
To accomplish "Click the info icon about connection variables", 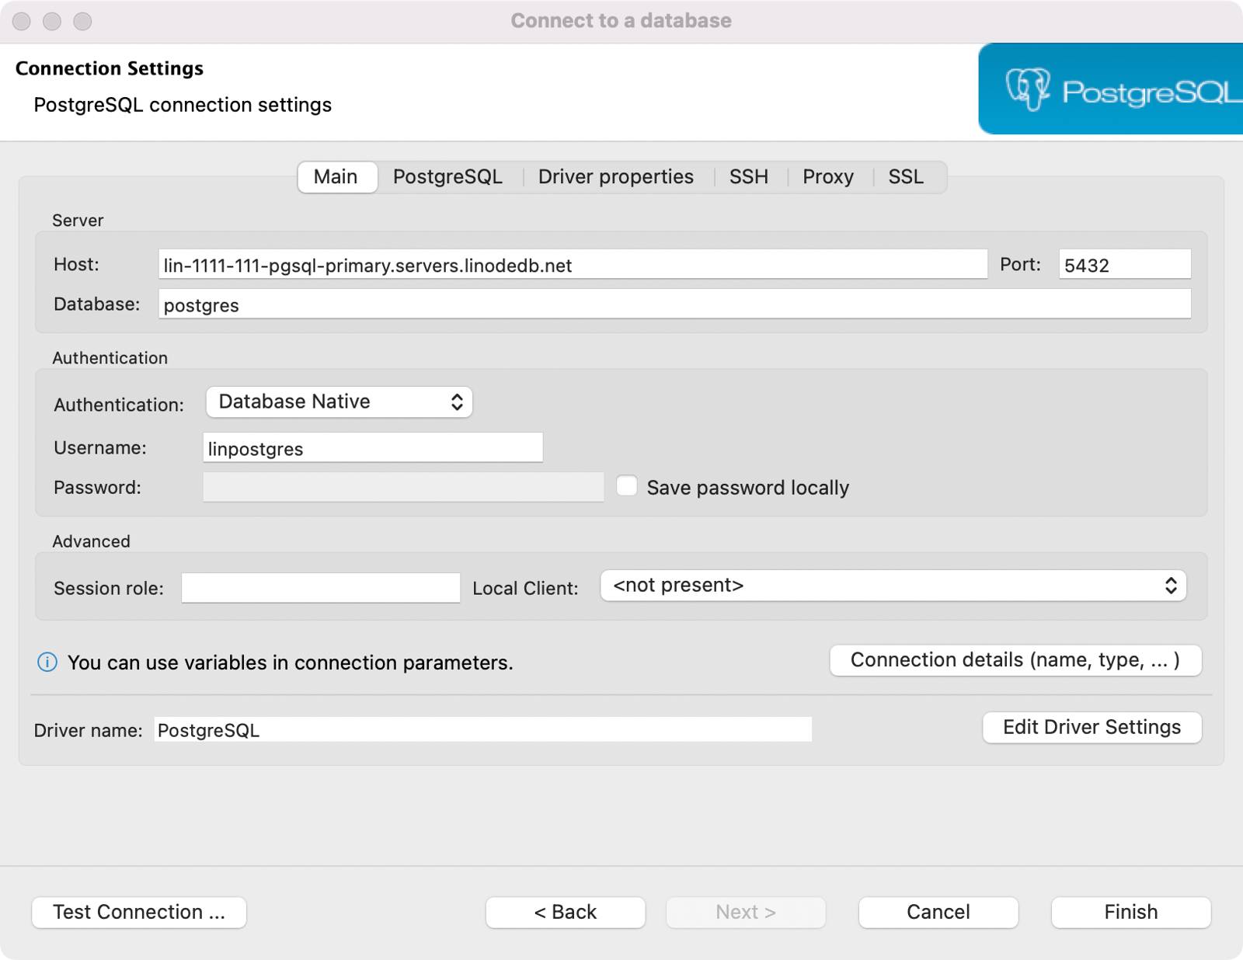I will [x=48, y=663].
